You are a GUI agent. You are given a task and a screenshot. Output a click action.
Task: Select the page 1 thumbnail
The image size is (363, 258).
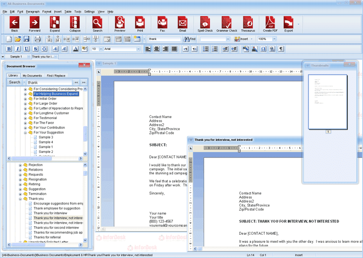[328, 102]
